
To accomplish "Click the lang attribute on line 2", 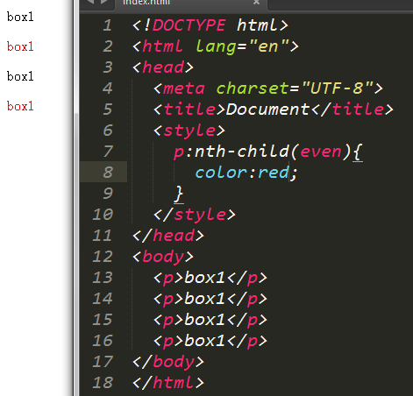I will (x=216, y=46).
